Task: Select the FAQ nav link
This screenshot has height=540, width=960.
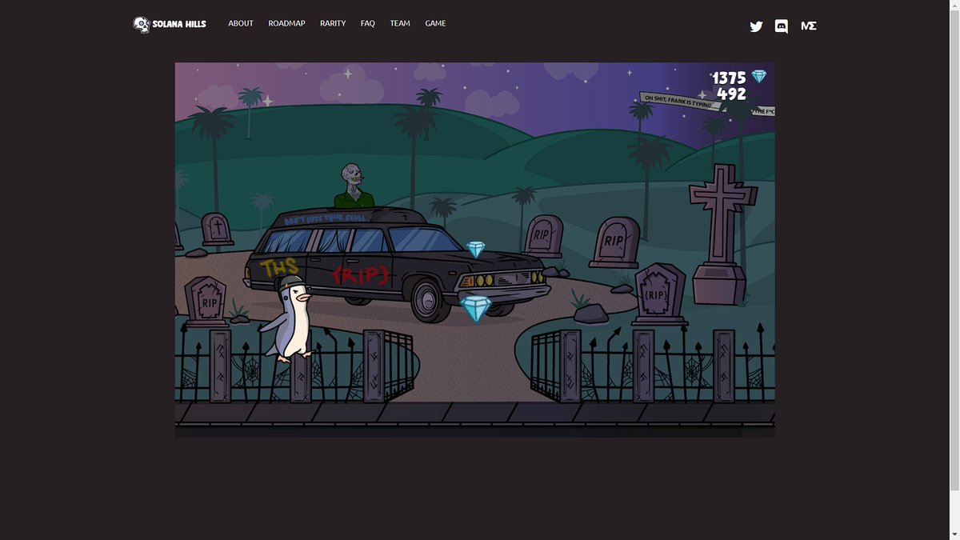Action: [x=368, y=23]
